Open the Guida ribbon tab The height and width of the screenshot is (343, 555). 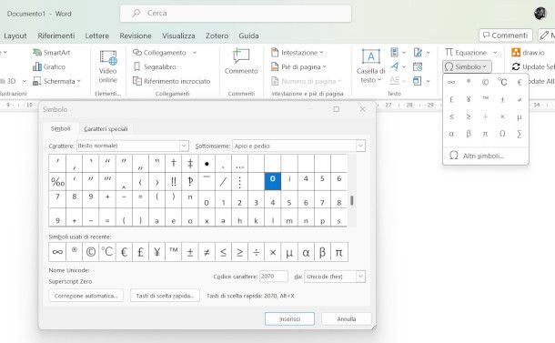[x=248, y=35]
